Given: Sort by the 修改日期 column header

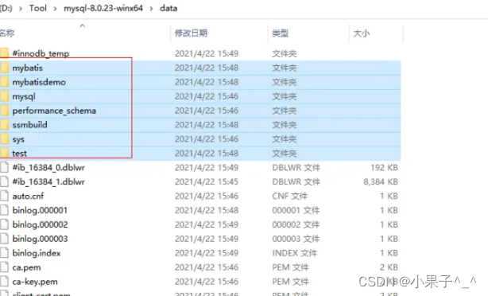Looking at the screenshot, I should pos(191,33).
